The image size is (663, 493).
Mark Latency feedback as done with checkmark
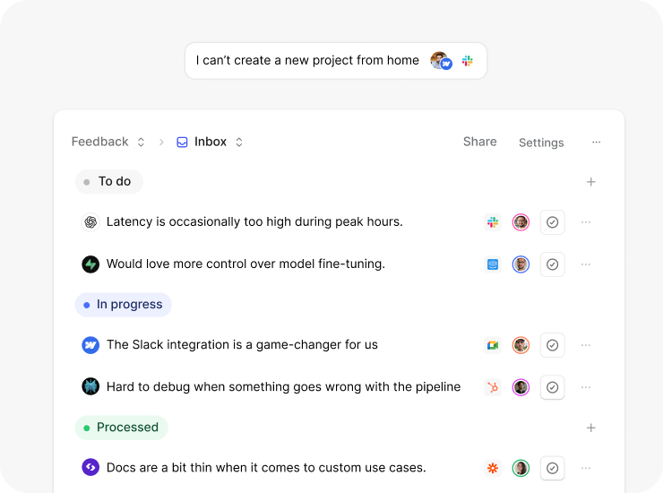tap(553, 222)
